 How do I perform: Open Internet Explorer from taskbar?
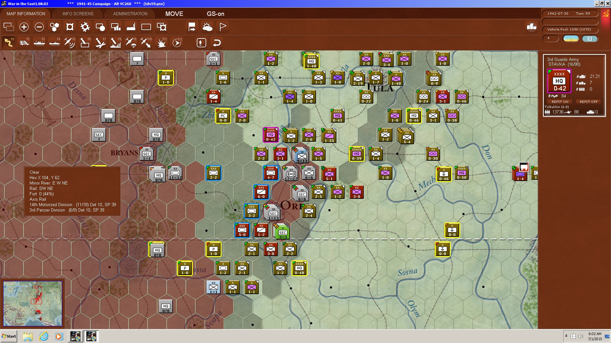[x=44, y=336]
